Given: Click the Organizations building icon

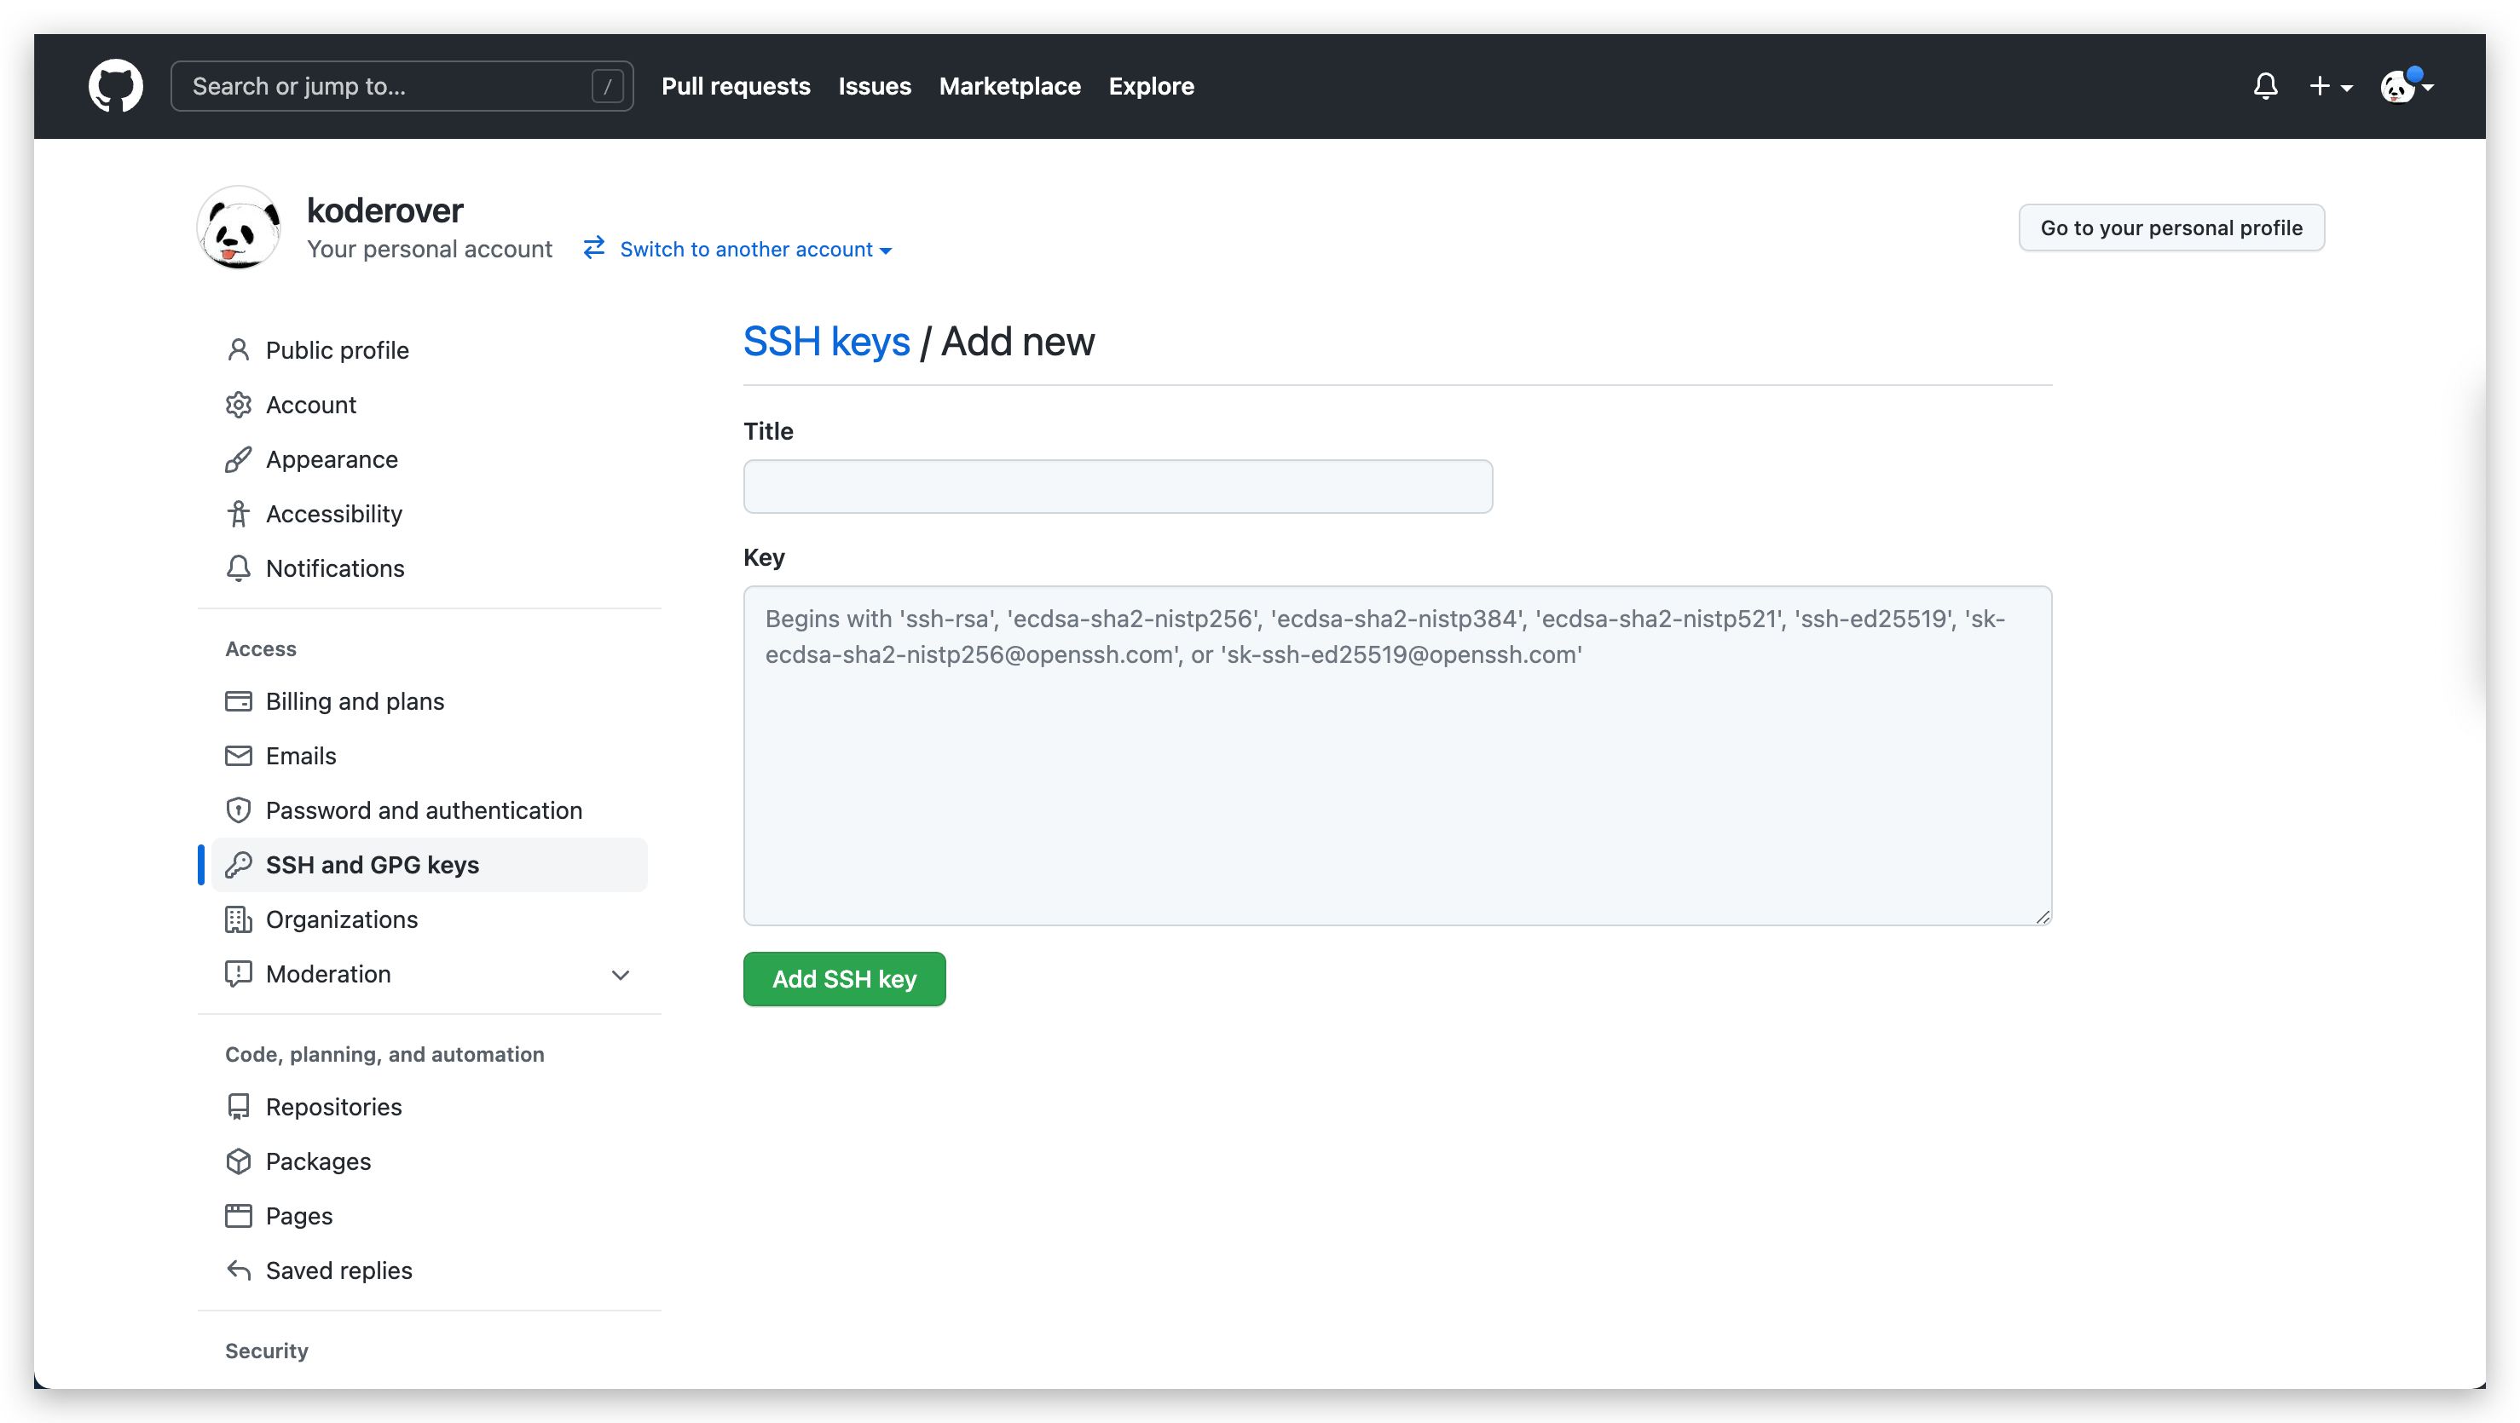Looking at the screenshot, I should (x=240, y=919).
